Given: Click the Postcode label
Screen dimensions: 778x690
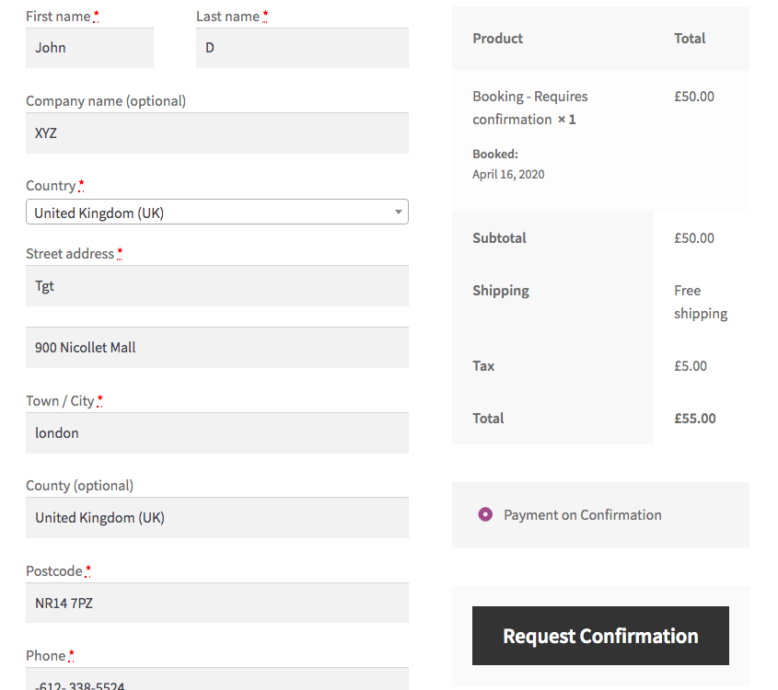Looking at the screenshot, I should coord(54,571).
